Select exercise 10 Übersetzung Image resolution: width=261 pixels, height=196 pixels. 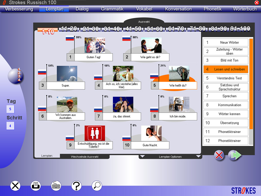(x=226, y=123)
